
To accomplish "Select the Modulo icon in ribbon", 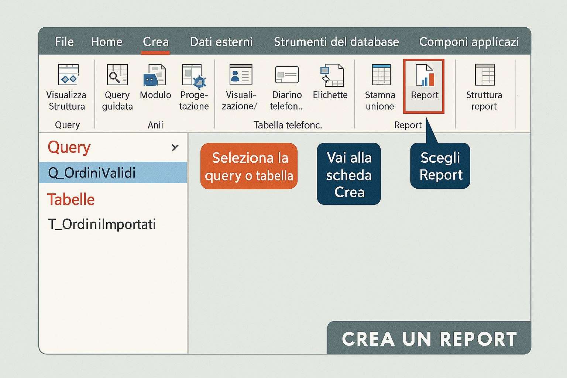I will 155,75.
